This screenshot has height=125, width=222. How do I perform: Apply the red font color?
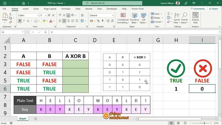coord(51,21)
